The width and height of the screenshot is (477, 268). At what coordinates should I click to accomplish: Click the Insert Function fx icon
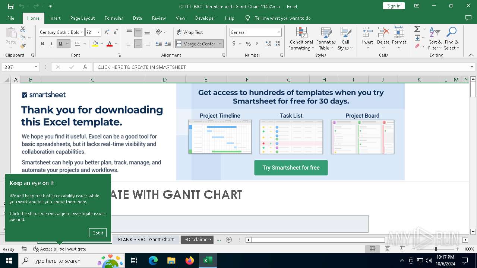pos(85,67)
